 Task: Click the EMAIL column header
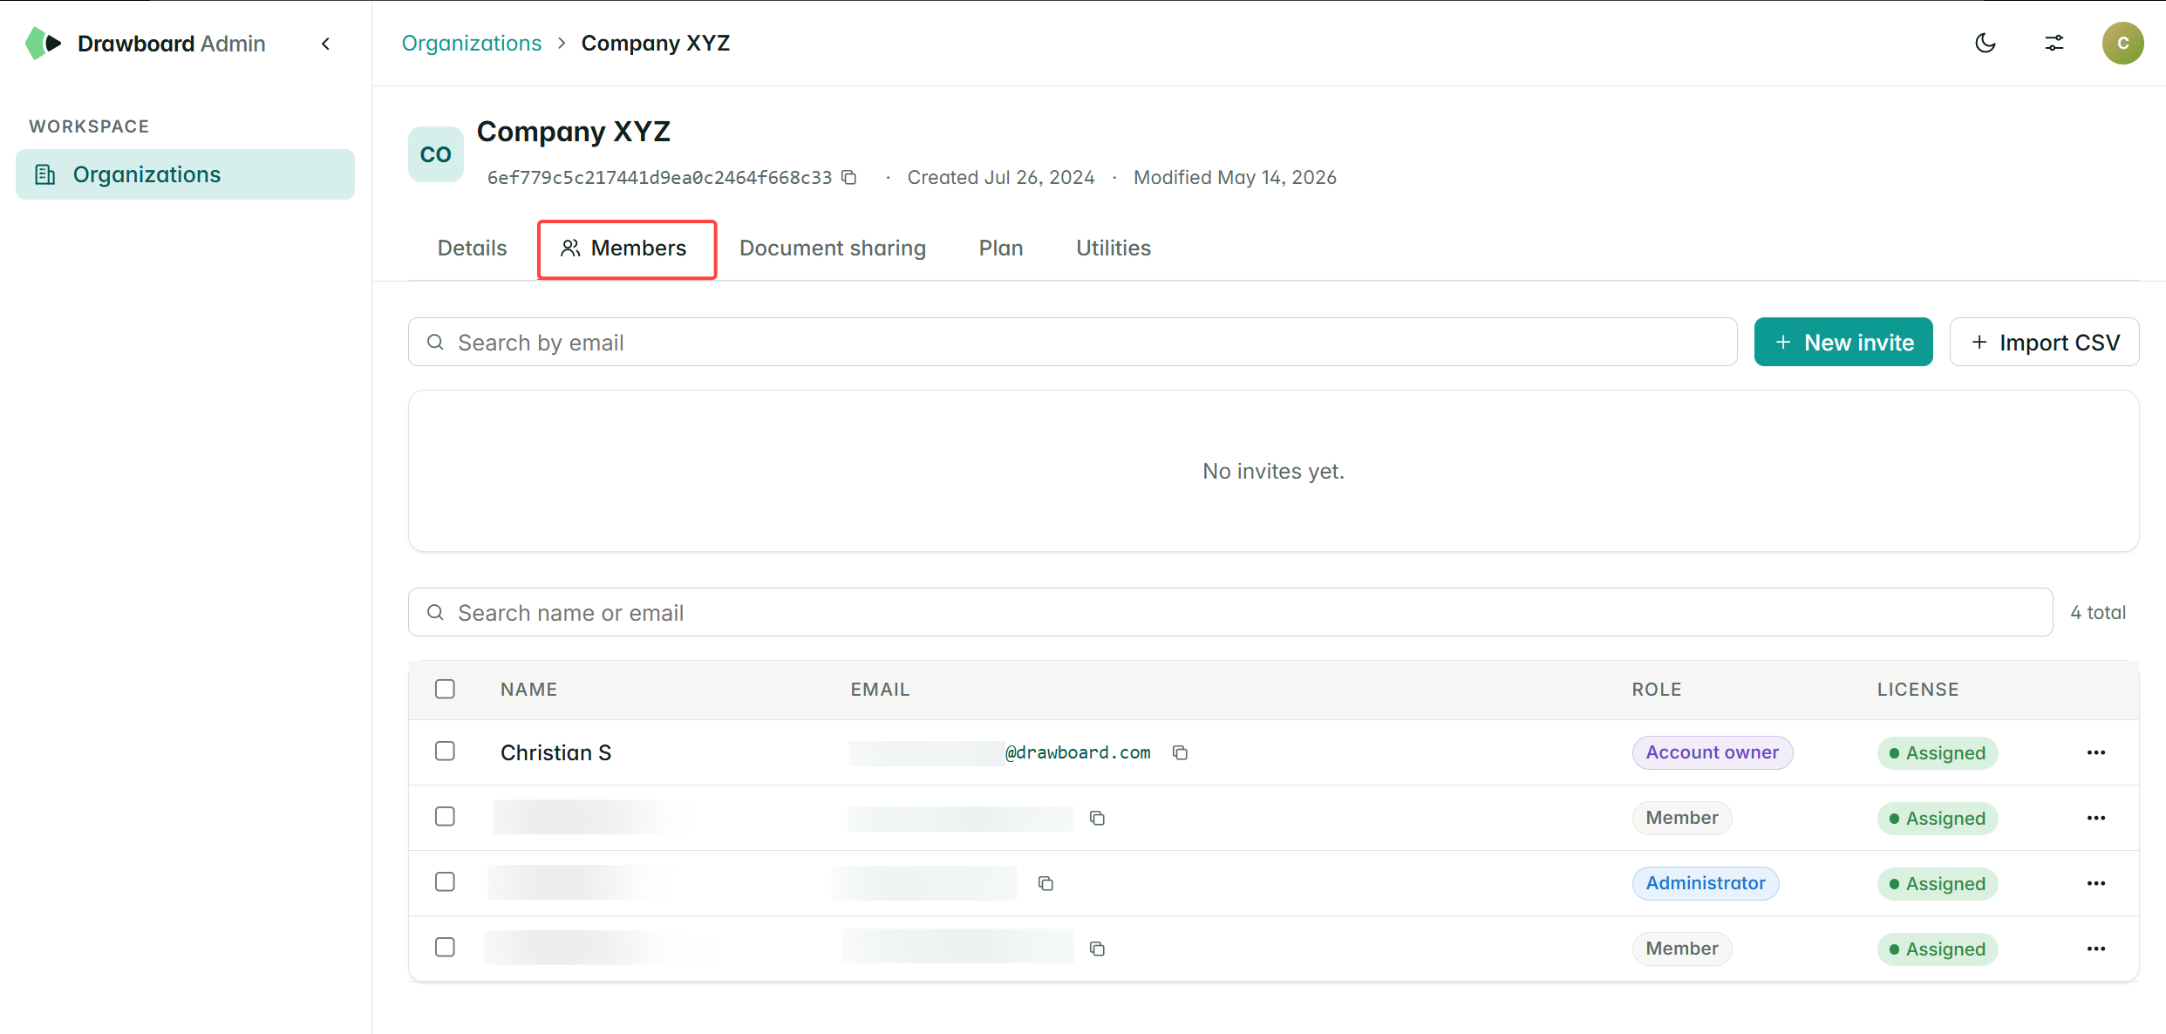pyautogui.click(x=880, y=689)
